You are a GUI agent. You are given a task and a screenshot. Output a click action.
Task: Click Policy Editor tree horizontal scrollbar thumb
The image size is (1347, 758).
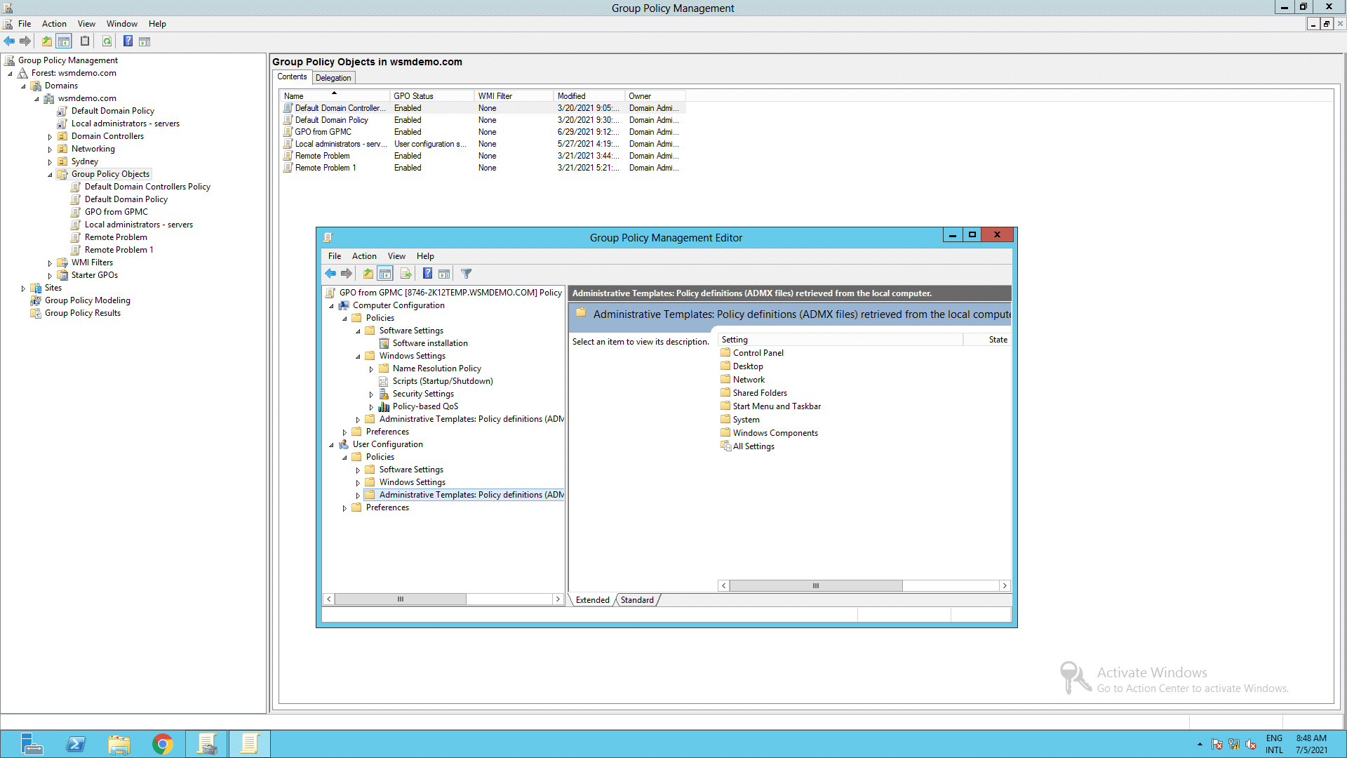[401, 599]
